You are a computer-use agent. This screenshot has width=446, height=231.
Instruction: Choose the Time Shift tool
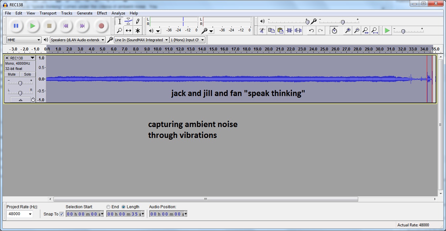point(128,31)
